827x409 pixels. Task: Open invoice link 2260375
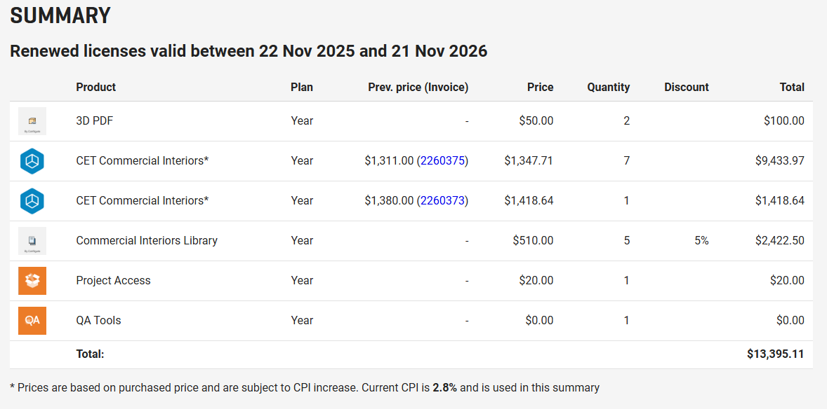pos(442,160)
